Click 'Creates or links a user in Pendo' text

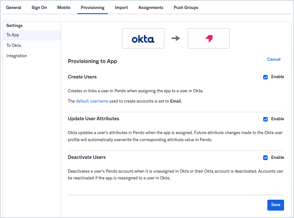point(97,91)
